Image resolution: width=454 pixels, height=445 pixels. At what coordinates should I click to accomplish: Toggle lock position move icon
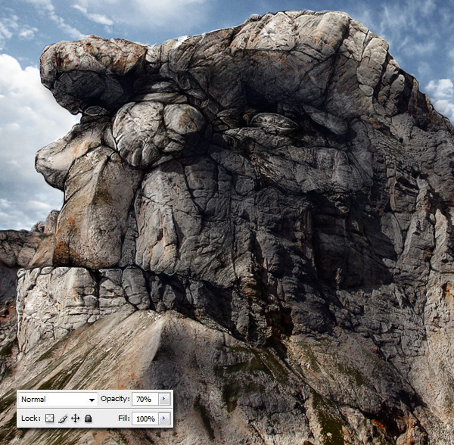(x=75, y=419)
